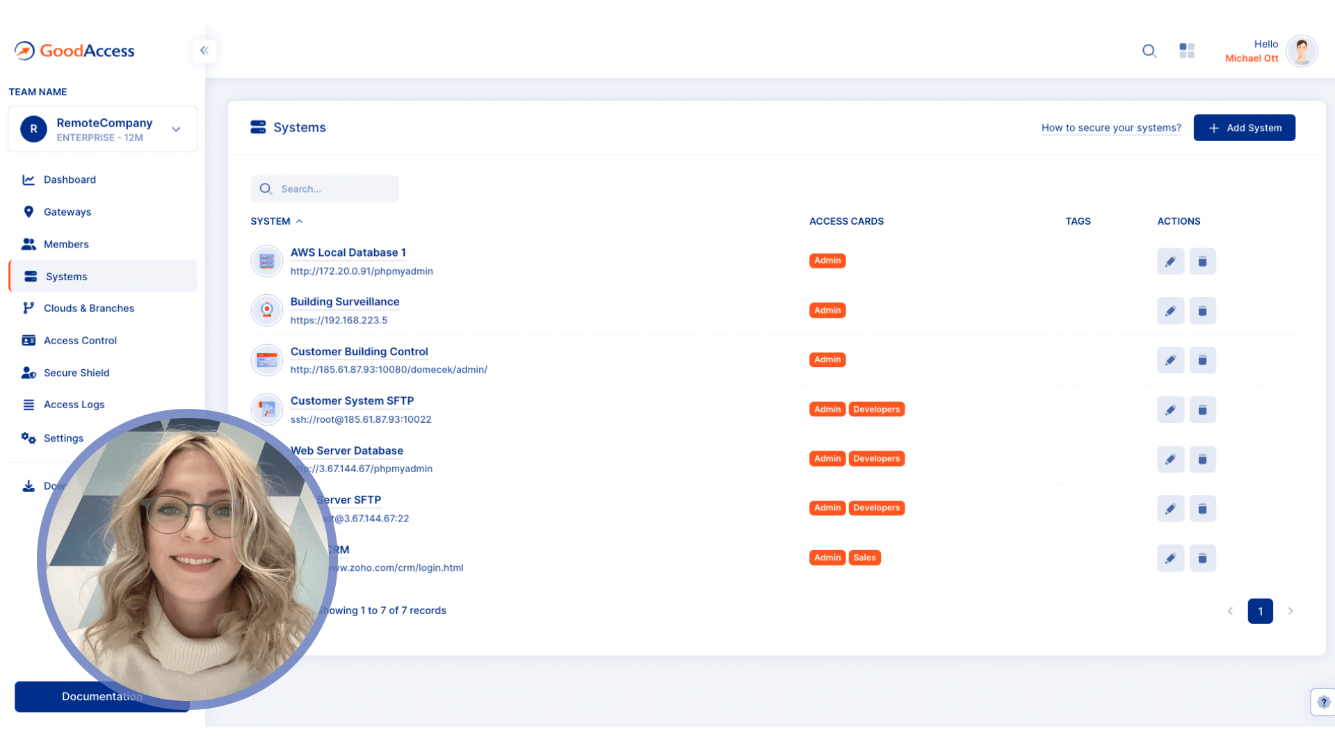Screen dimensions: 1335x751
Task: Select Dashboard in the sidebar
Action: (x=70, y=179)
